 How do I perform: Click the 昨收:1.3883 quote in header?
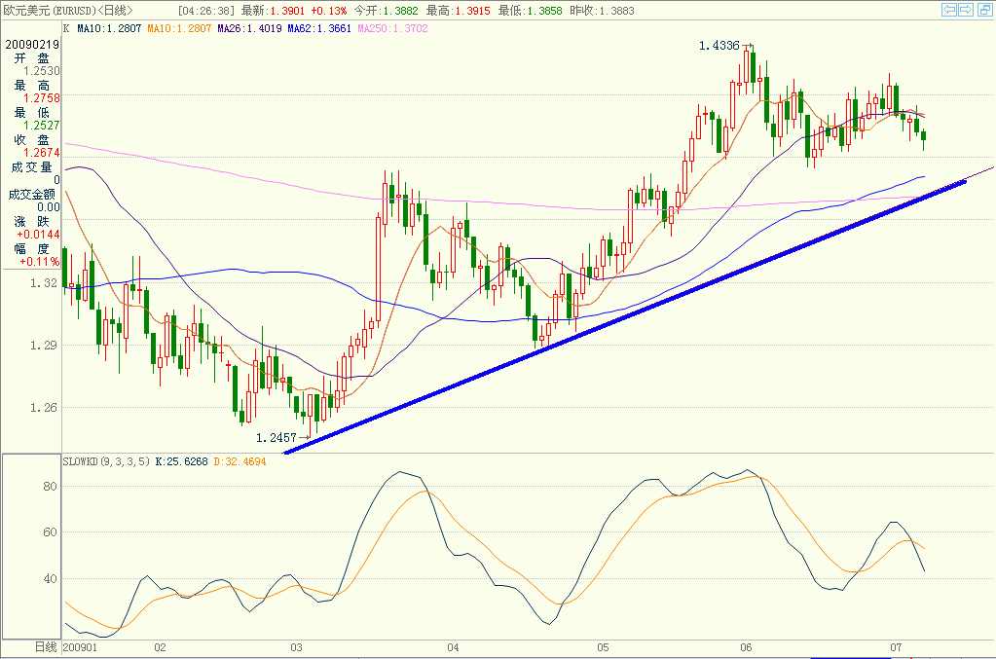(x=602, y=11)
